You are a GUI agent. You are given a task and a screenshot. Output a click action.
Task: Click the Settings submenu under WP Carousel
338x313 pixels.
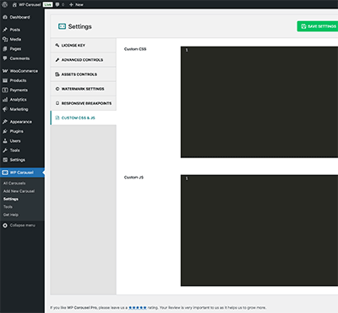point(11,199)
